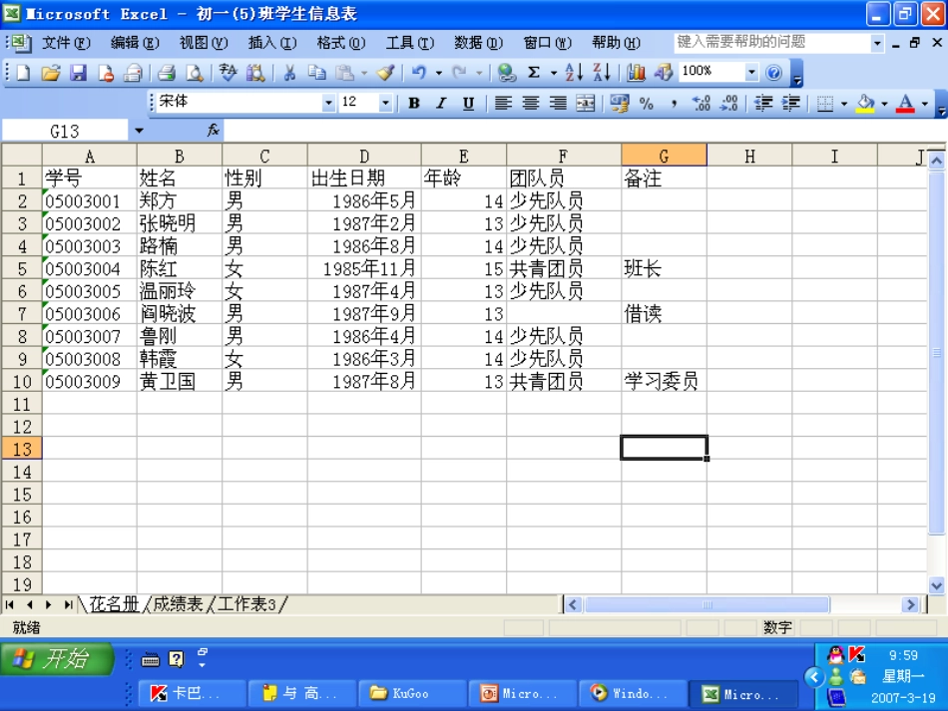
Task: Toggle Italic formatting
Action: point(441,104)
